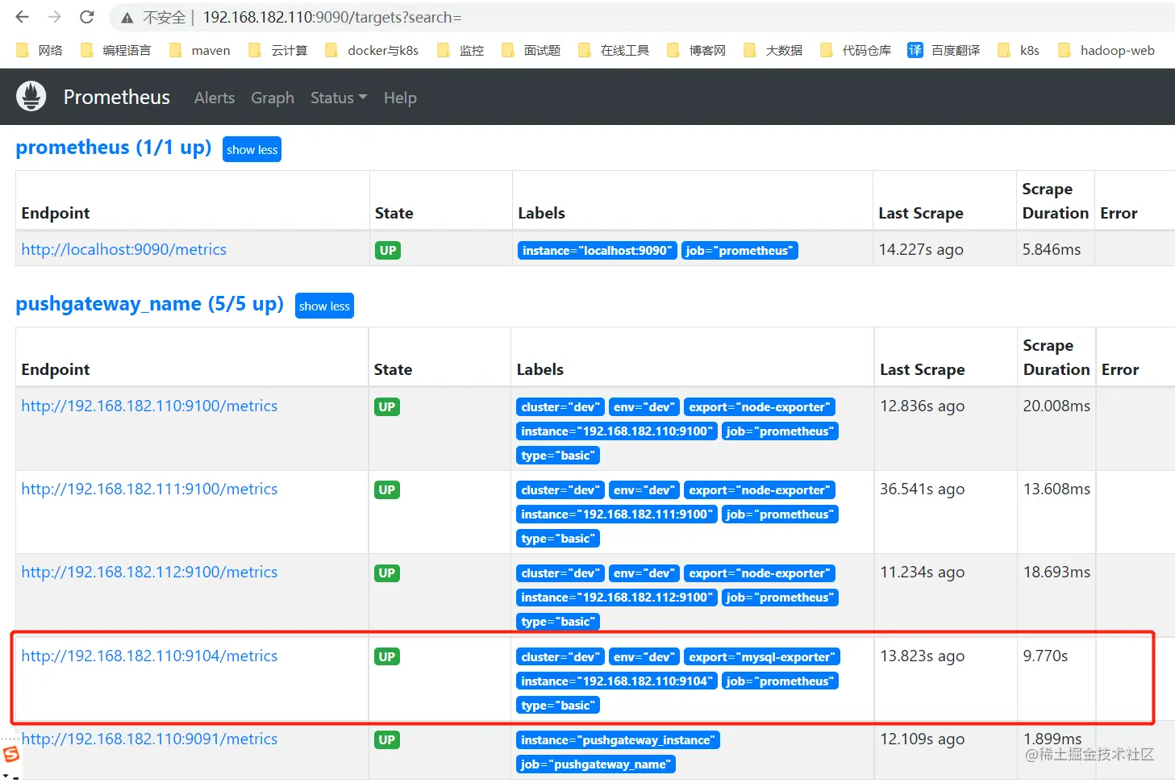The width and height of the screenshot is (1175, 783).
Task: Open the 大数据 bookmark folder
Action: [x=773, y=50]
